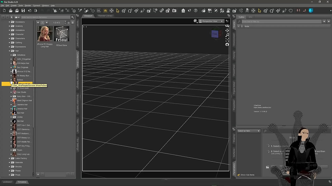Select the dForce FE Choppy Long Hair thumbnail
The width and height of the screenshot is (332, 186).
coord(45,34)
